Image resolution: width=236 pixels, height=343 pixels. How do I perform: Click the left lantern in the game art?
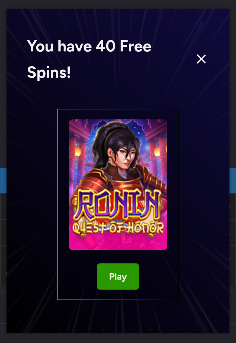pyautogui.click(x=78, y=152)
